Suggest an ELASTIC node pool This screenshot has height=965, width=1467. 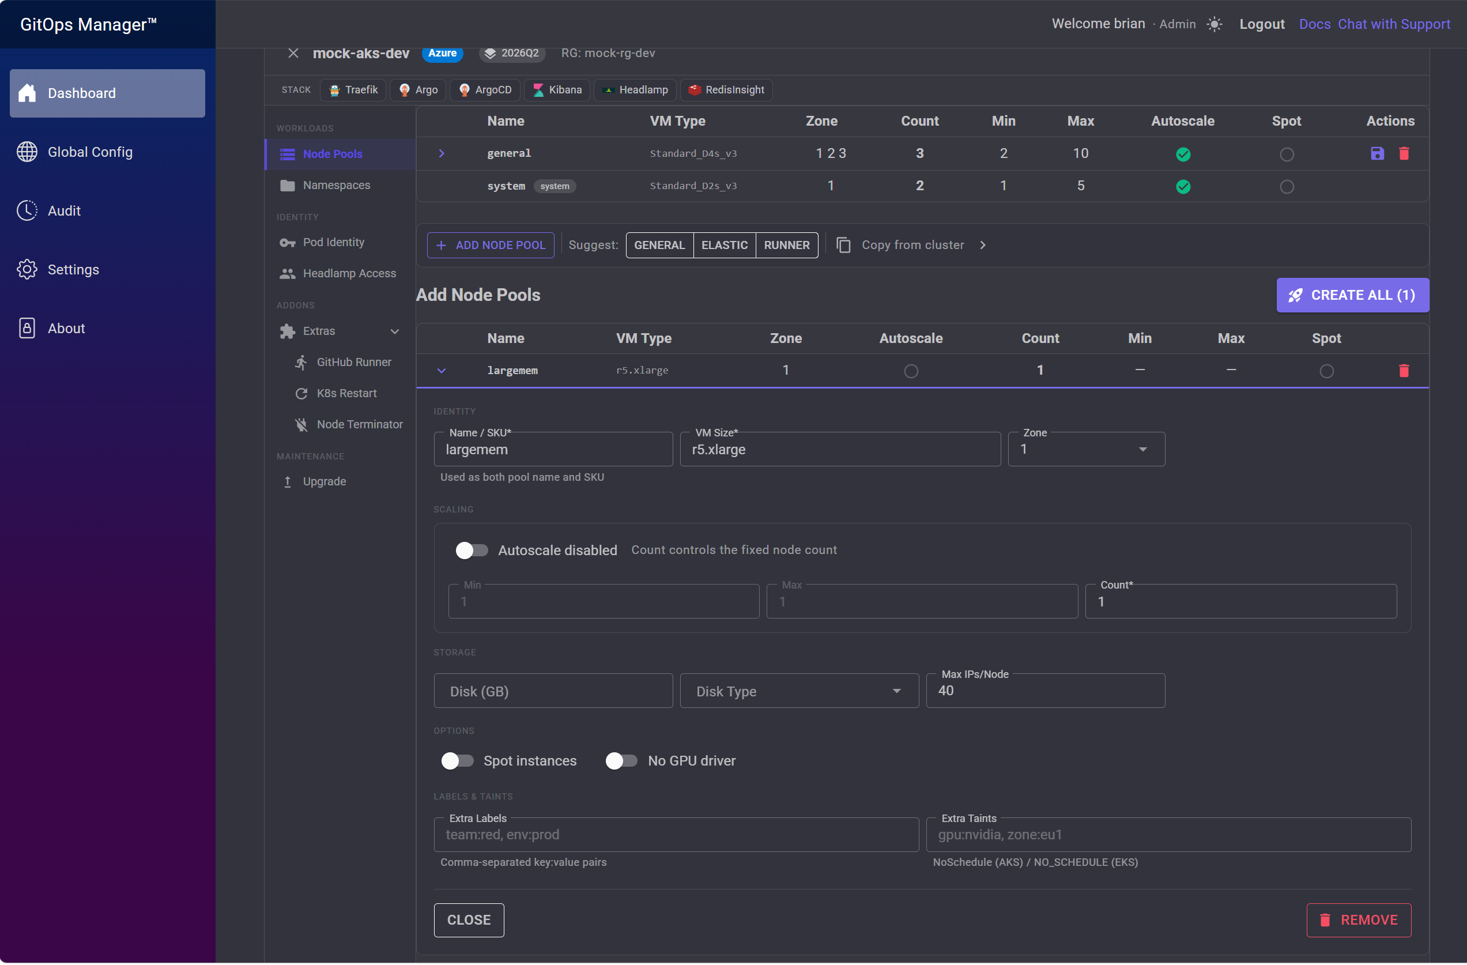tap(725, 246)
